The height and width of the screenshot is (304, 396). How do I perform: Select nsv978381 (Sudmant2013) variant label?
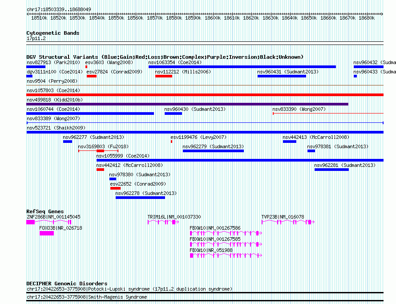[x=338, y=146]
